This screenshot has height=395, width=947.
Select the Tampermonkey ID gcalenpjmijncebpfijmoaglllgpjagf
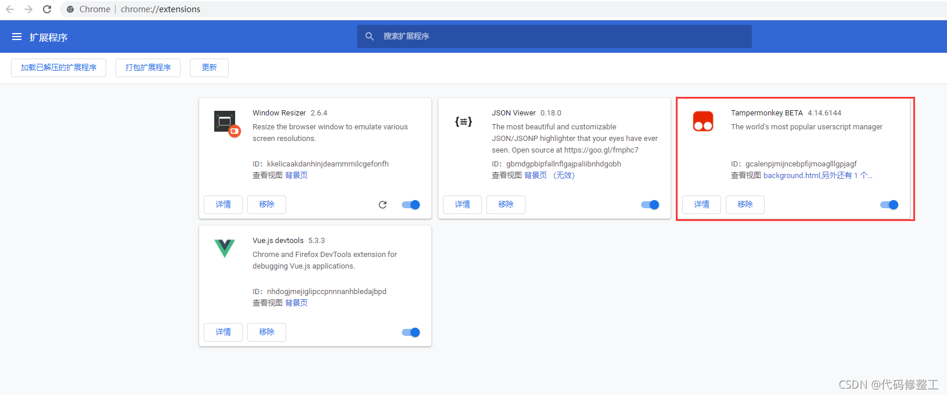click(x=801, y=164)
